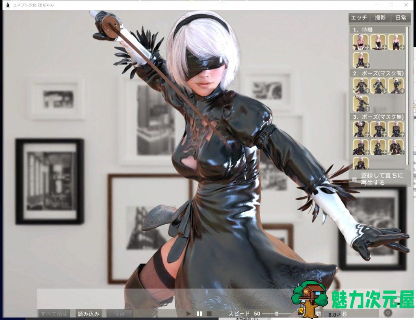This screenshot has height=320, width=416.
Task: Choose second thumbnail under 2. ポーズ(マスク有)
Action: 378,86
